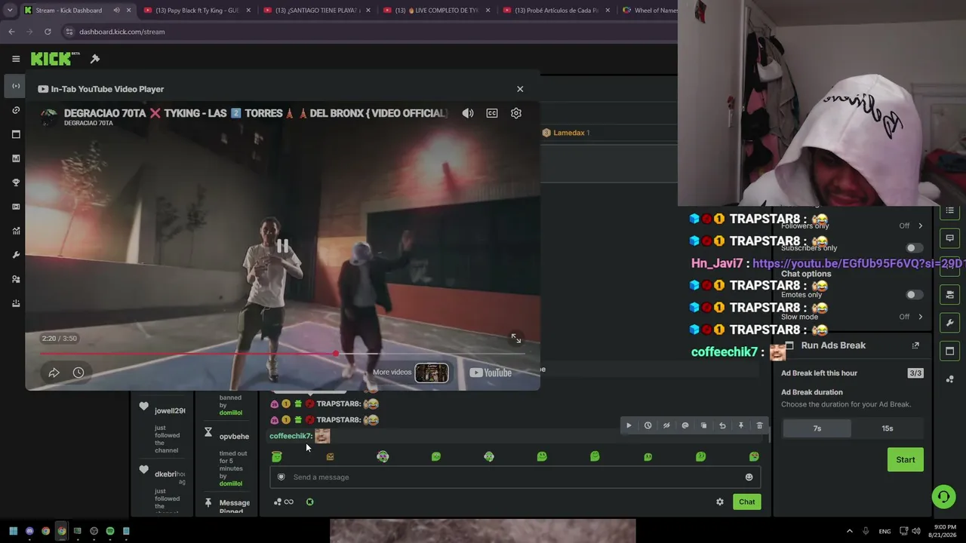Toggle the Subscribers only switch
Image resolution: width=966 pixels, height=543 pixels.
click(x=914, y=248)
